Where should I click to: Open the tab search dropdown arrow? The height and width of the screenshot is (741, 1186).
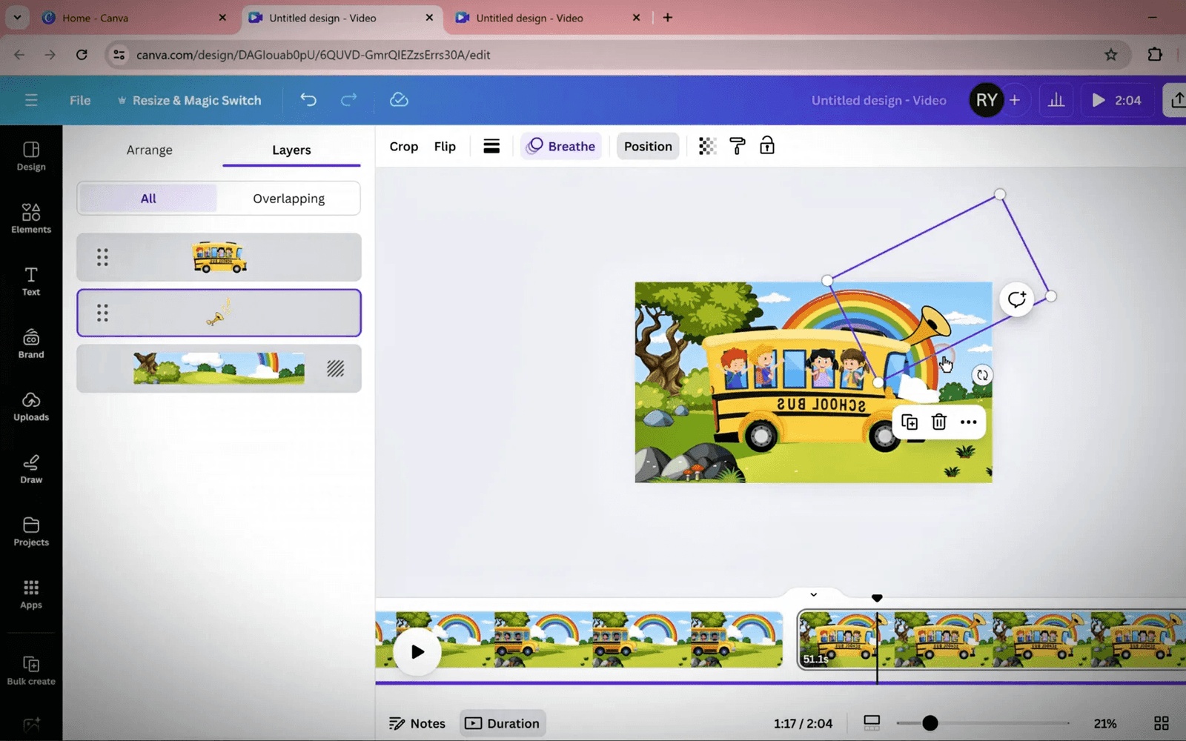coord(16,17)
